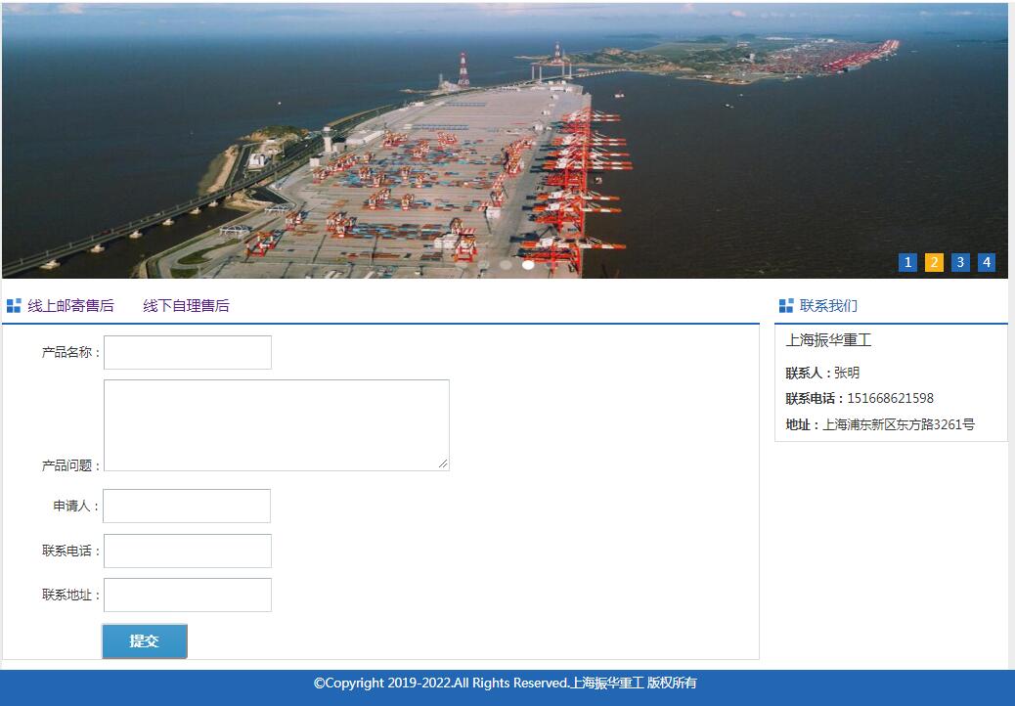Jump to banner slide 3

960,263
